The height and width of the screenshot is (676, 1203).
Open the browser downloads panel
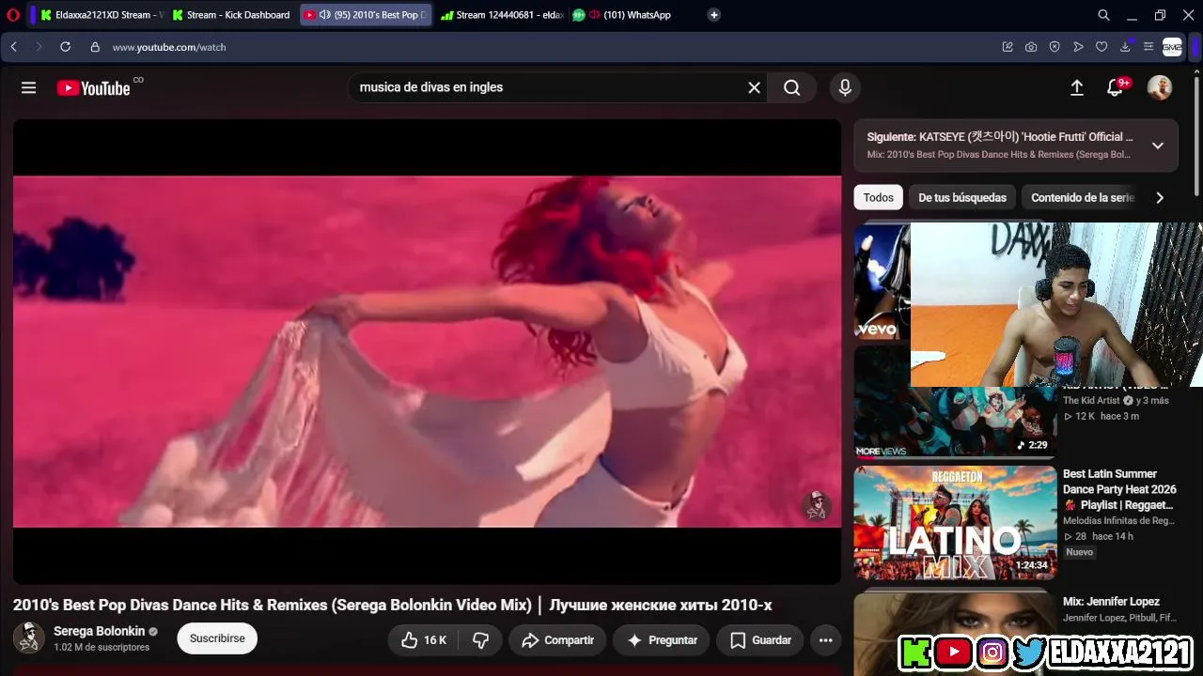1125,47
